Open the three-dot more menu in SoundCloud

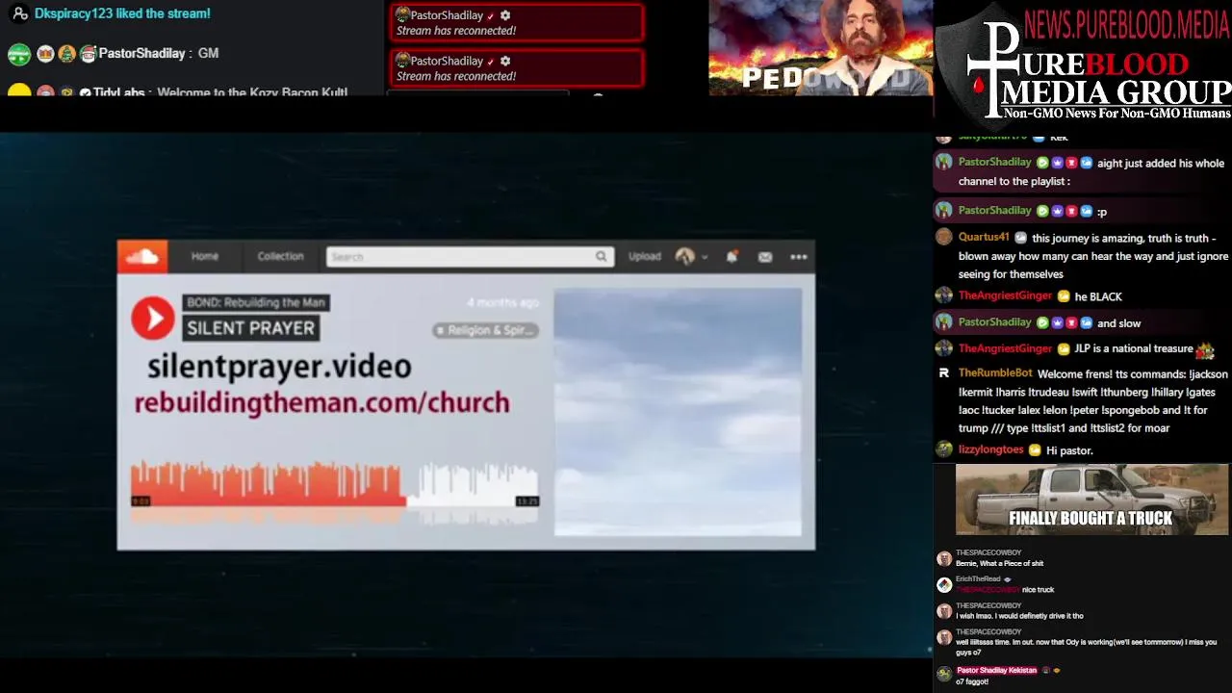(x=799, y=257)
